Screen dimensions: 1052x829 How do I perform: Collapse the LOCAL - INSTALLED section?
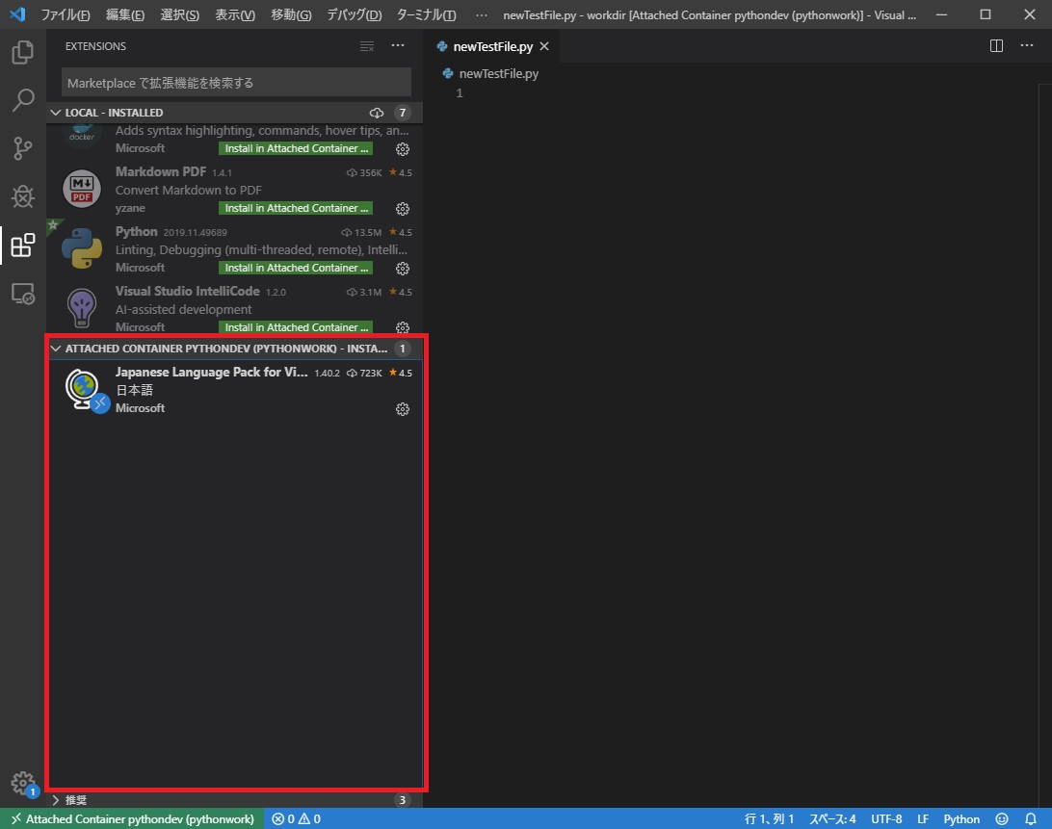pyautogui.click(x=56, y=113)
